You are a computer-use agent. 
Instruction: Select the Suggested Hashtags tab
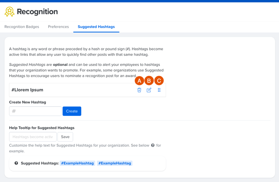96,27
